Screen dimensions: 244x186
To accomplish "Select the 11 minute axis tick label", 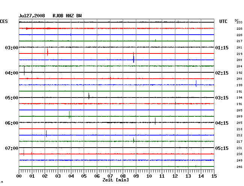I will point(162,176).
